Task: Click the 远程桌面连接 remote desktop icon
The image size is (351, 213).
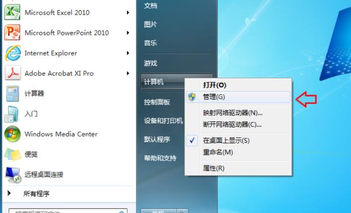Action: click(13, 175)
